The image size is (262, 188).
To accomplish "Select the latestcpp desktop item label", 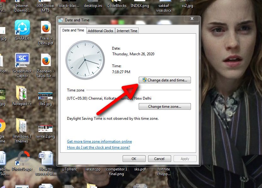I will (x=93, y=169).
